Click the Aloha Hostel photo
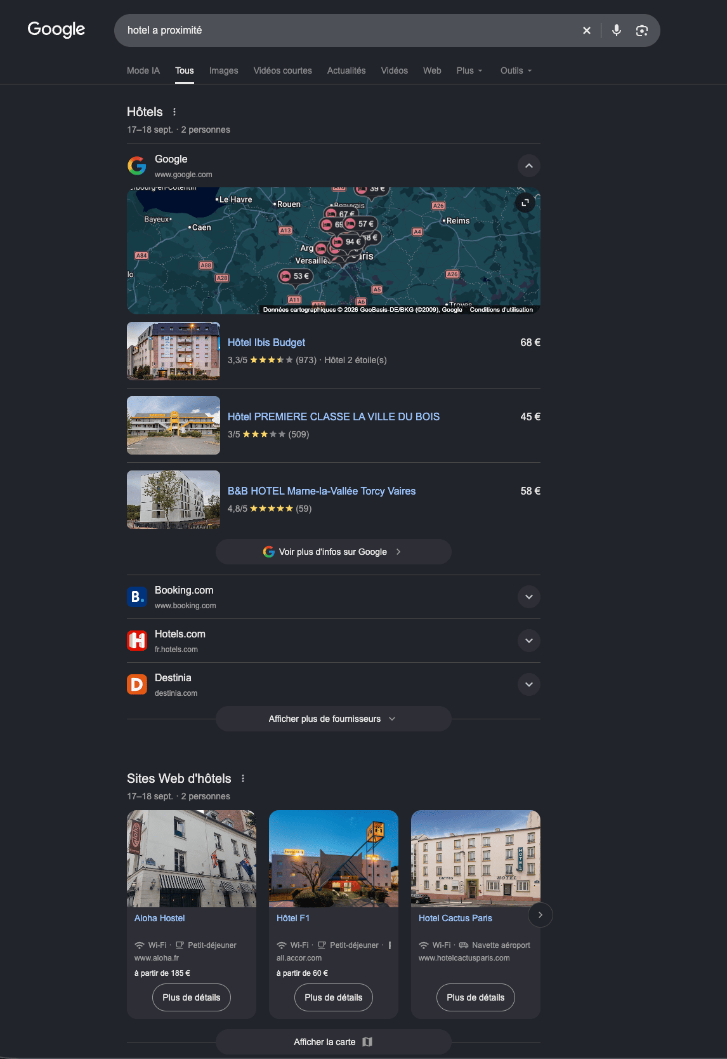Screen dimensions: 727x1059 pos(192,858)
